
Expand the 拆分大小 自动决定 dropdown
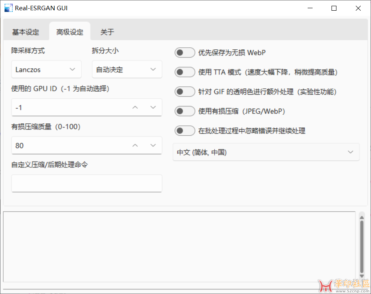[x=127, y=69]
